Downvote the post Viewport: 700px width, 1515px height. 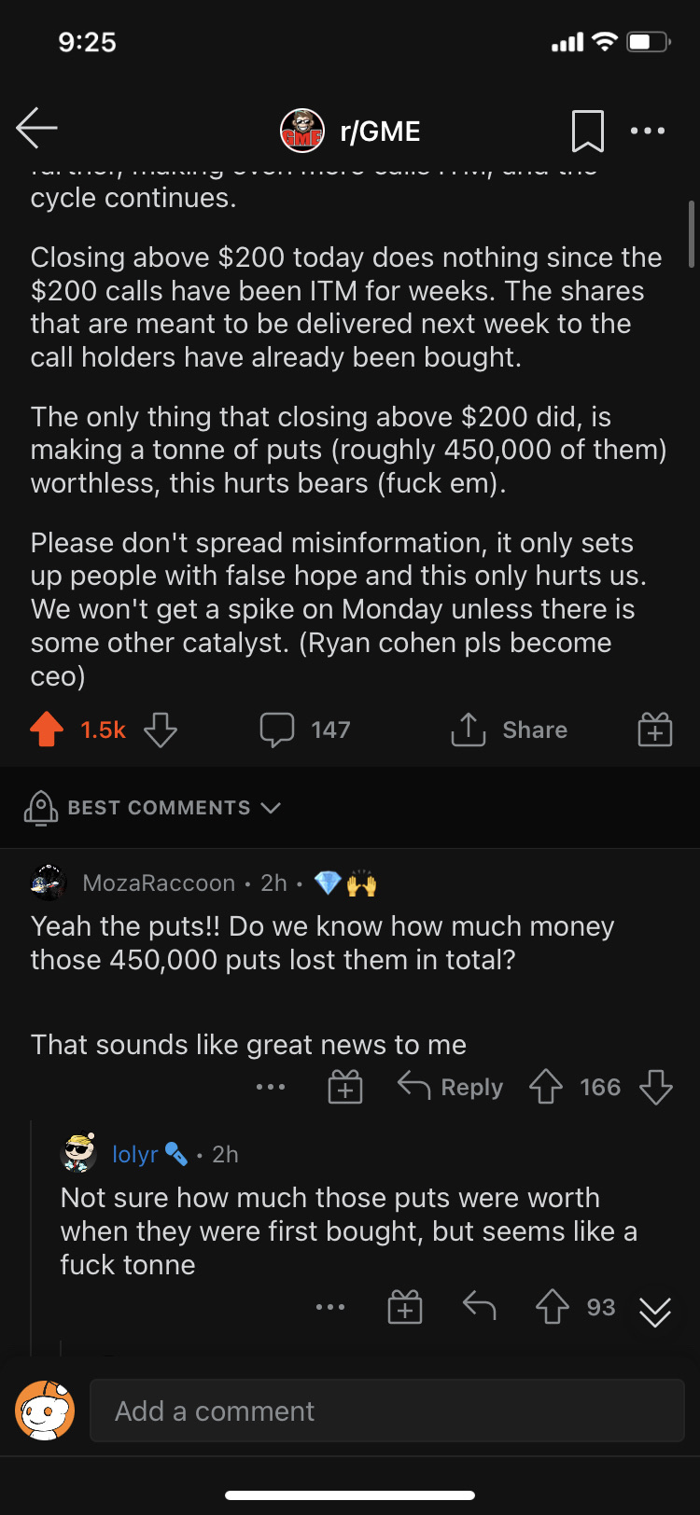[161, 730]
